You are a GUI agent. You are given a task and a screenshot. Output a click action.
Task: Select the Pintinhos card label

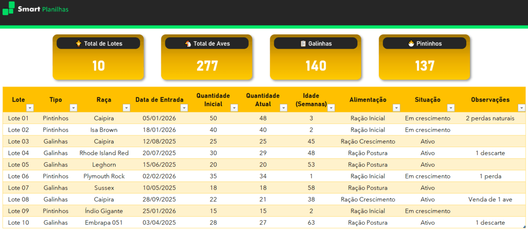(429, 43)
